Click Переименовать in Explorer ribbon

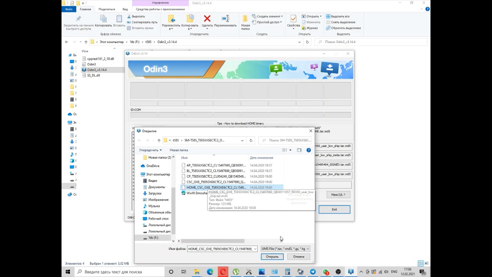[225, 21]
